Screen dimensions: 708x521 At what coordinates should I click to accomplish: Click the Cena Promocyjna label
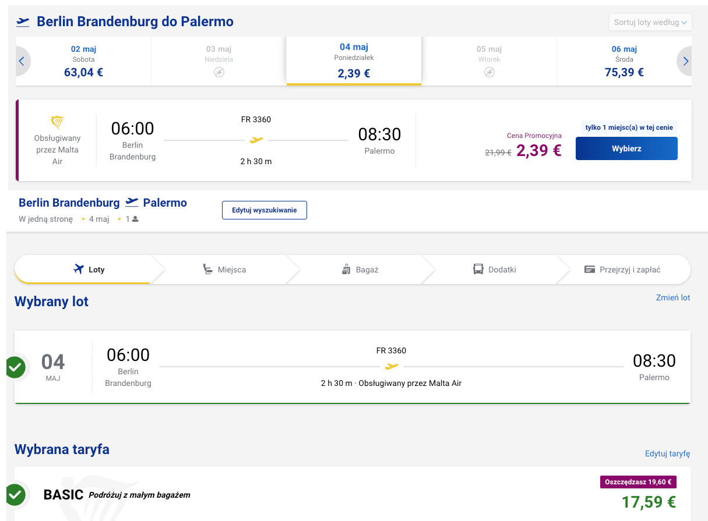click(x=534, y=136)
